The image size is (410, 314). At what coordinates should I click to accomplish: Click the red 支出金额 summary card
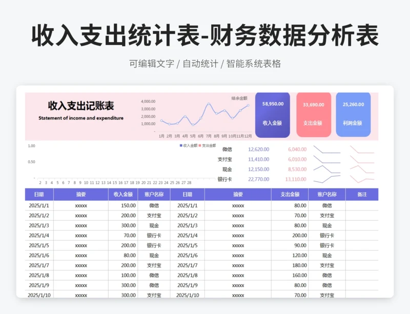pos(313,114)
